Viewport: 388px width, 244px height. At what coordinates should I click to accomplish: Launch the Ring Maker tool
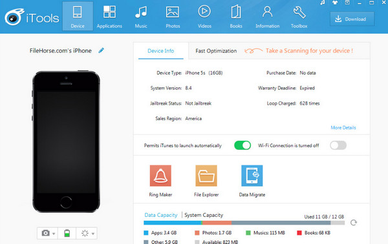coord(160,181)
